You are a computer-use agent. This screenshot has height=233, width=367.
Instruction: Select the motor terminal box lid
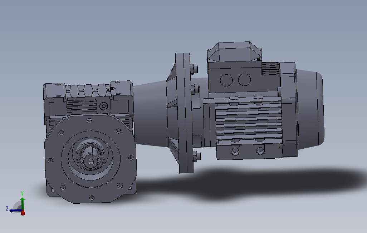tap(234, 52)
